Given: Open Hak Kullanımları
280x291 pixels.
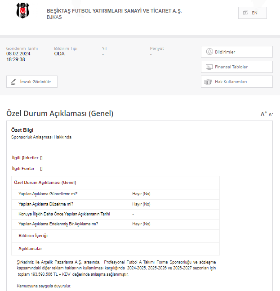Looking at the screenshot, I should [x=236, y=82].
